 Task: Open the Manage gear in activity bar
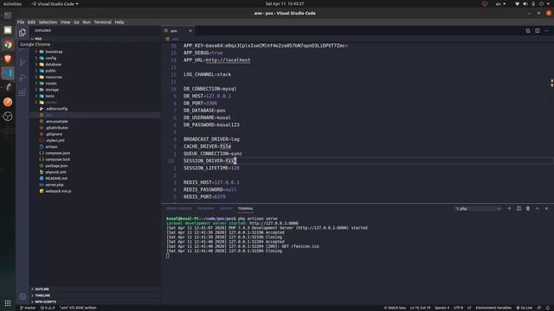coord(23,296)
